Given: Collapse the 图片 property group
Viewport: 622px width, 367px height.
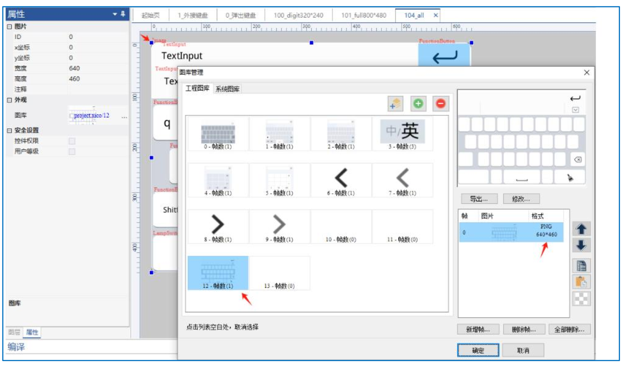Looking at the screenshot, I should tap(10, 27).
